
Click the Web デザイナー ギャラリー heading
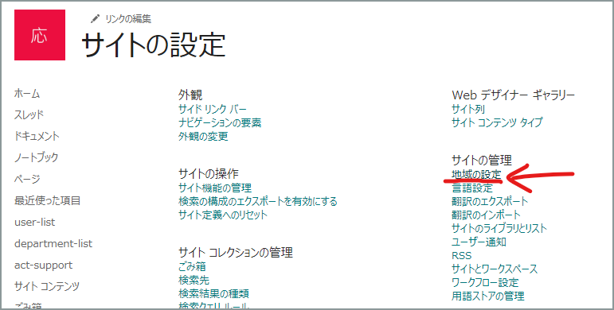[x=513, y=95]
